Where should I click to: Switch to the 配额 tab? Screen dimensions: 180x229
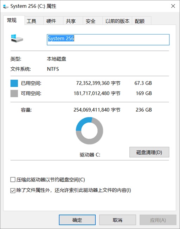(x=141, y=21)
